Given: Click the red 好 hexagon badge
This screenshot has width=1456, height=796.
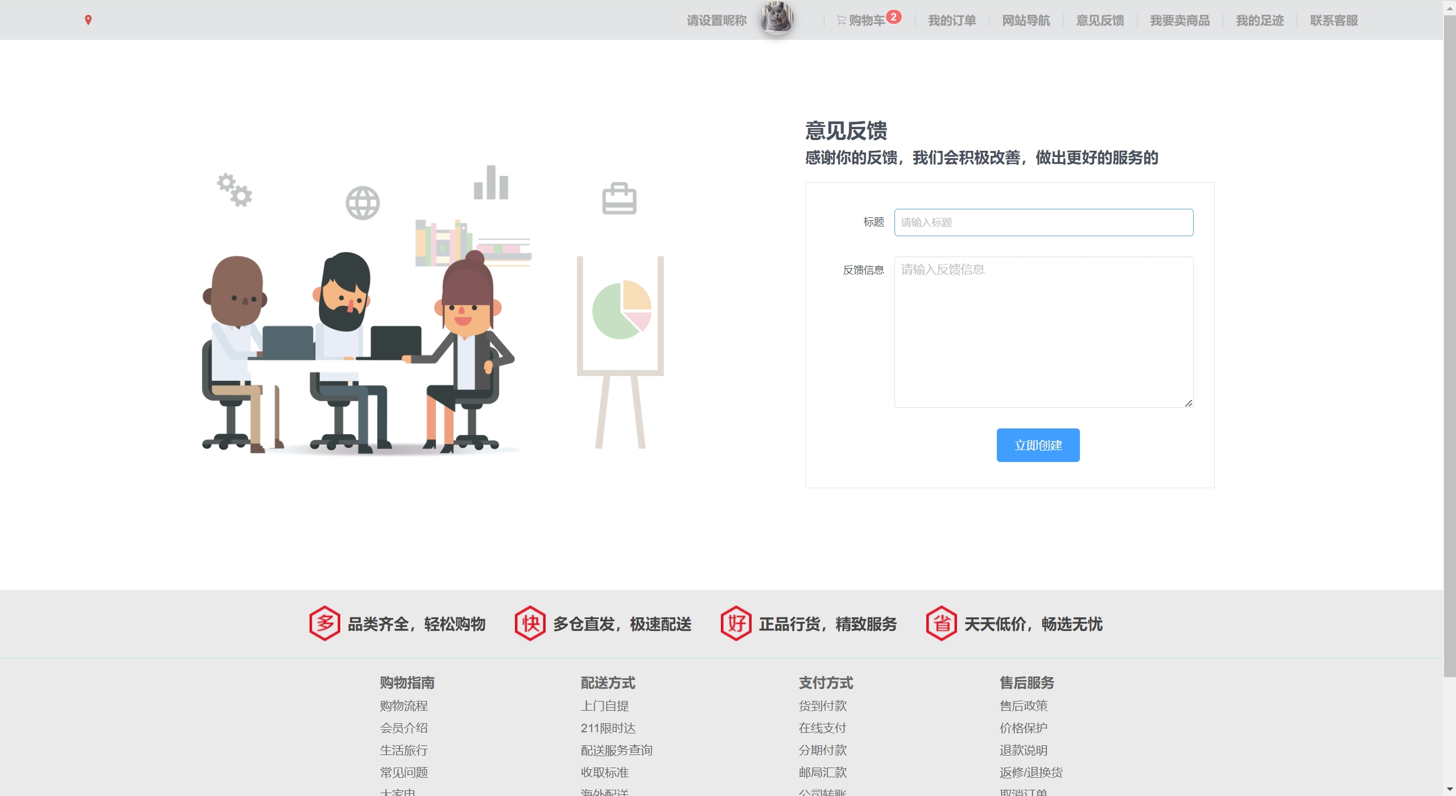Looking at the screenshot, I should [736, 624].
